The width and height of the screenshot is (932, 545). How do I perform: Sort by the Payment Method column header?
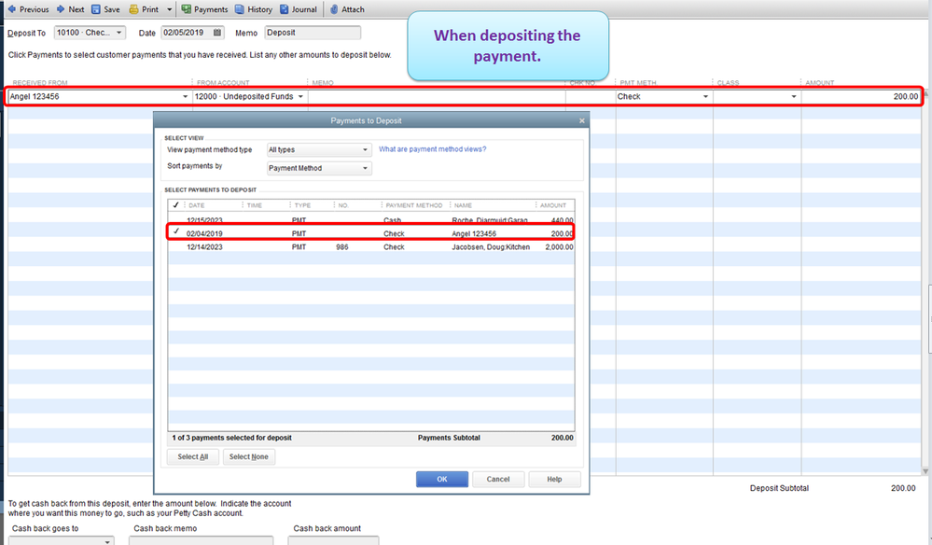(x=414, y=205)
